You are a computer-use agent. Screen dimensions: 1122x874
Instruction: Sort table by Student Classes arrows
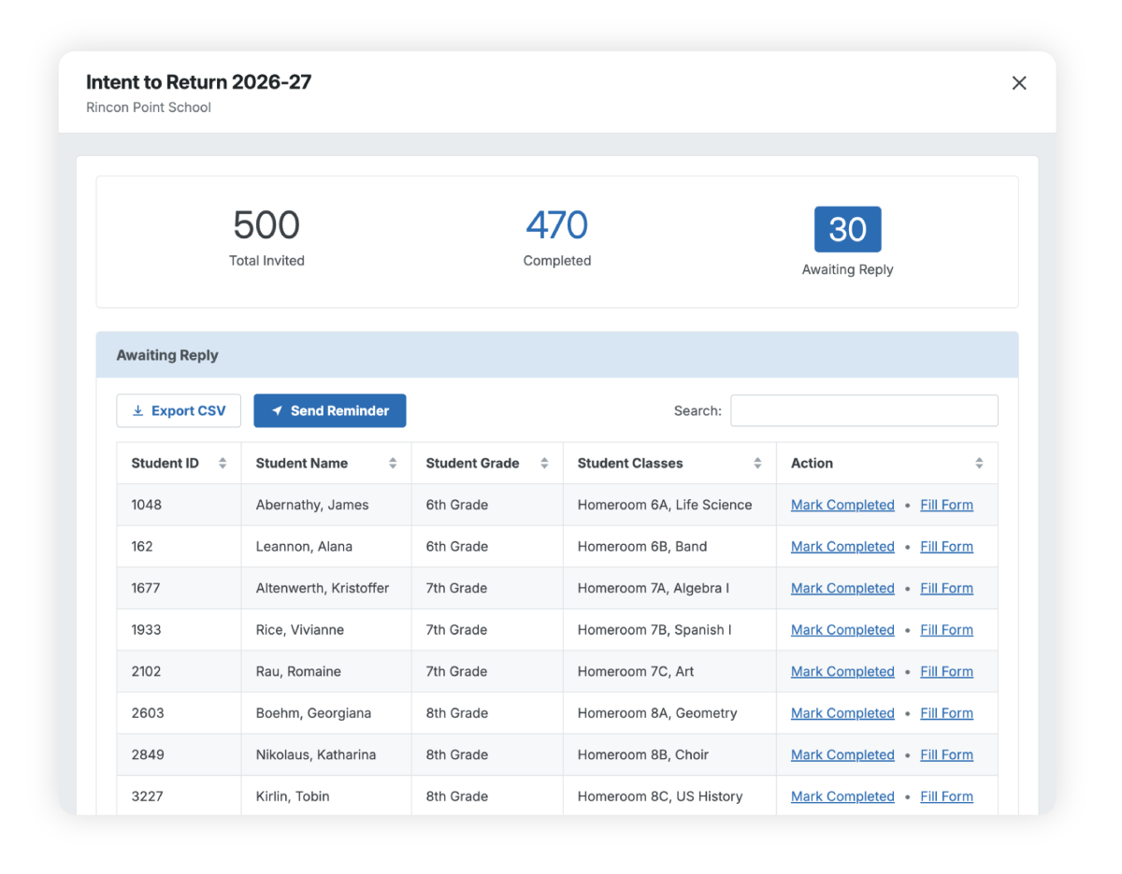click(757, 464)
